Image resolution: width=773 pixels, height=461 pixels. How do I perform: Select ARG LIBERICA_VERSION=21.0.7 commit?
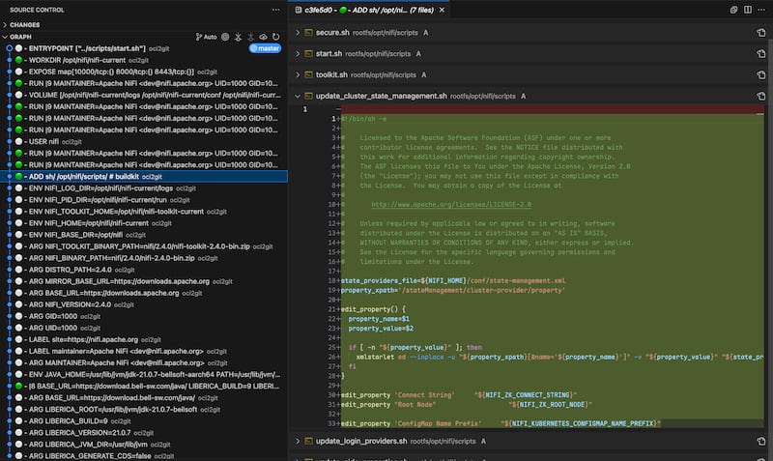[143, 433]
